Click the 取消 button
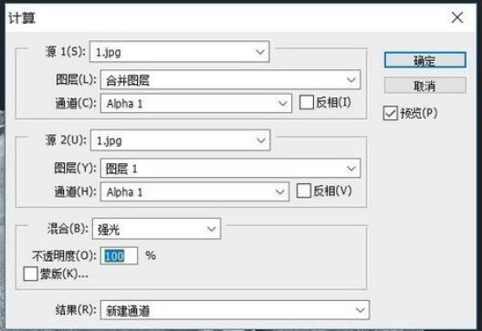 pyautogui.click(x=424, y=86)
